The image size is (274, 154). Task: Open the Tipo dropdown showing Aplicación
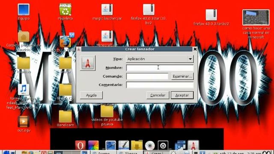pyautogui.click(x=160, y=59)
